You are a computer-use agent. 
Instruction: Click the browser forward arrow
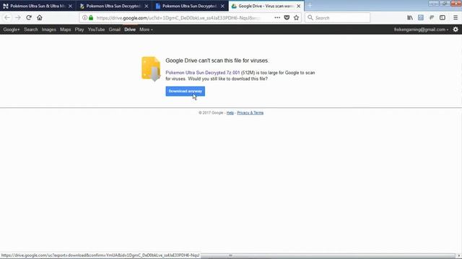click(x=17, y=17)
